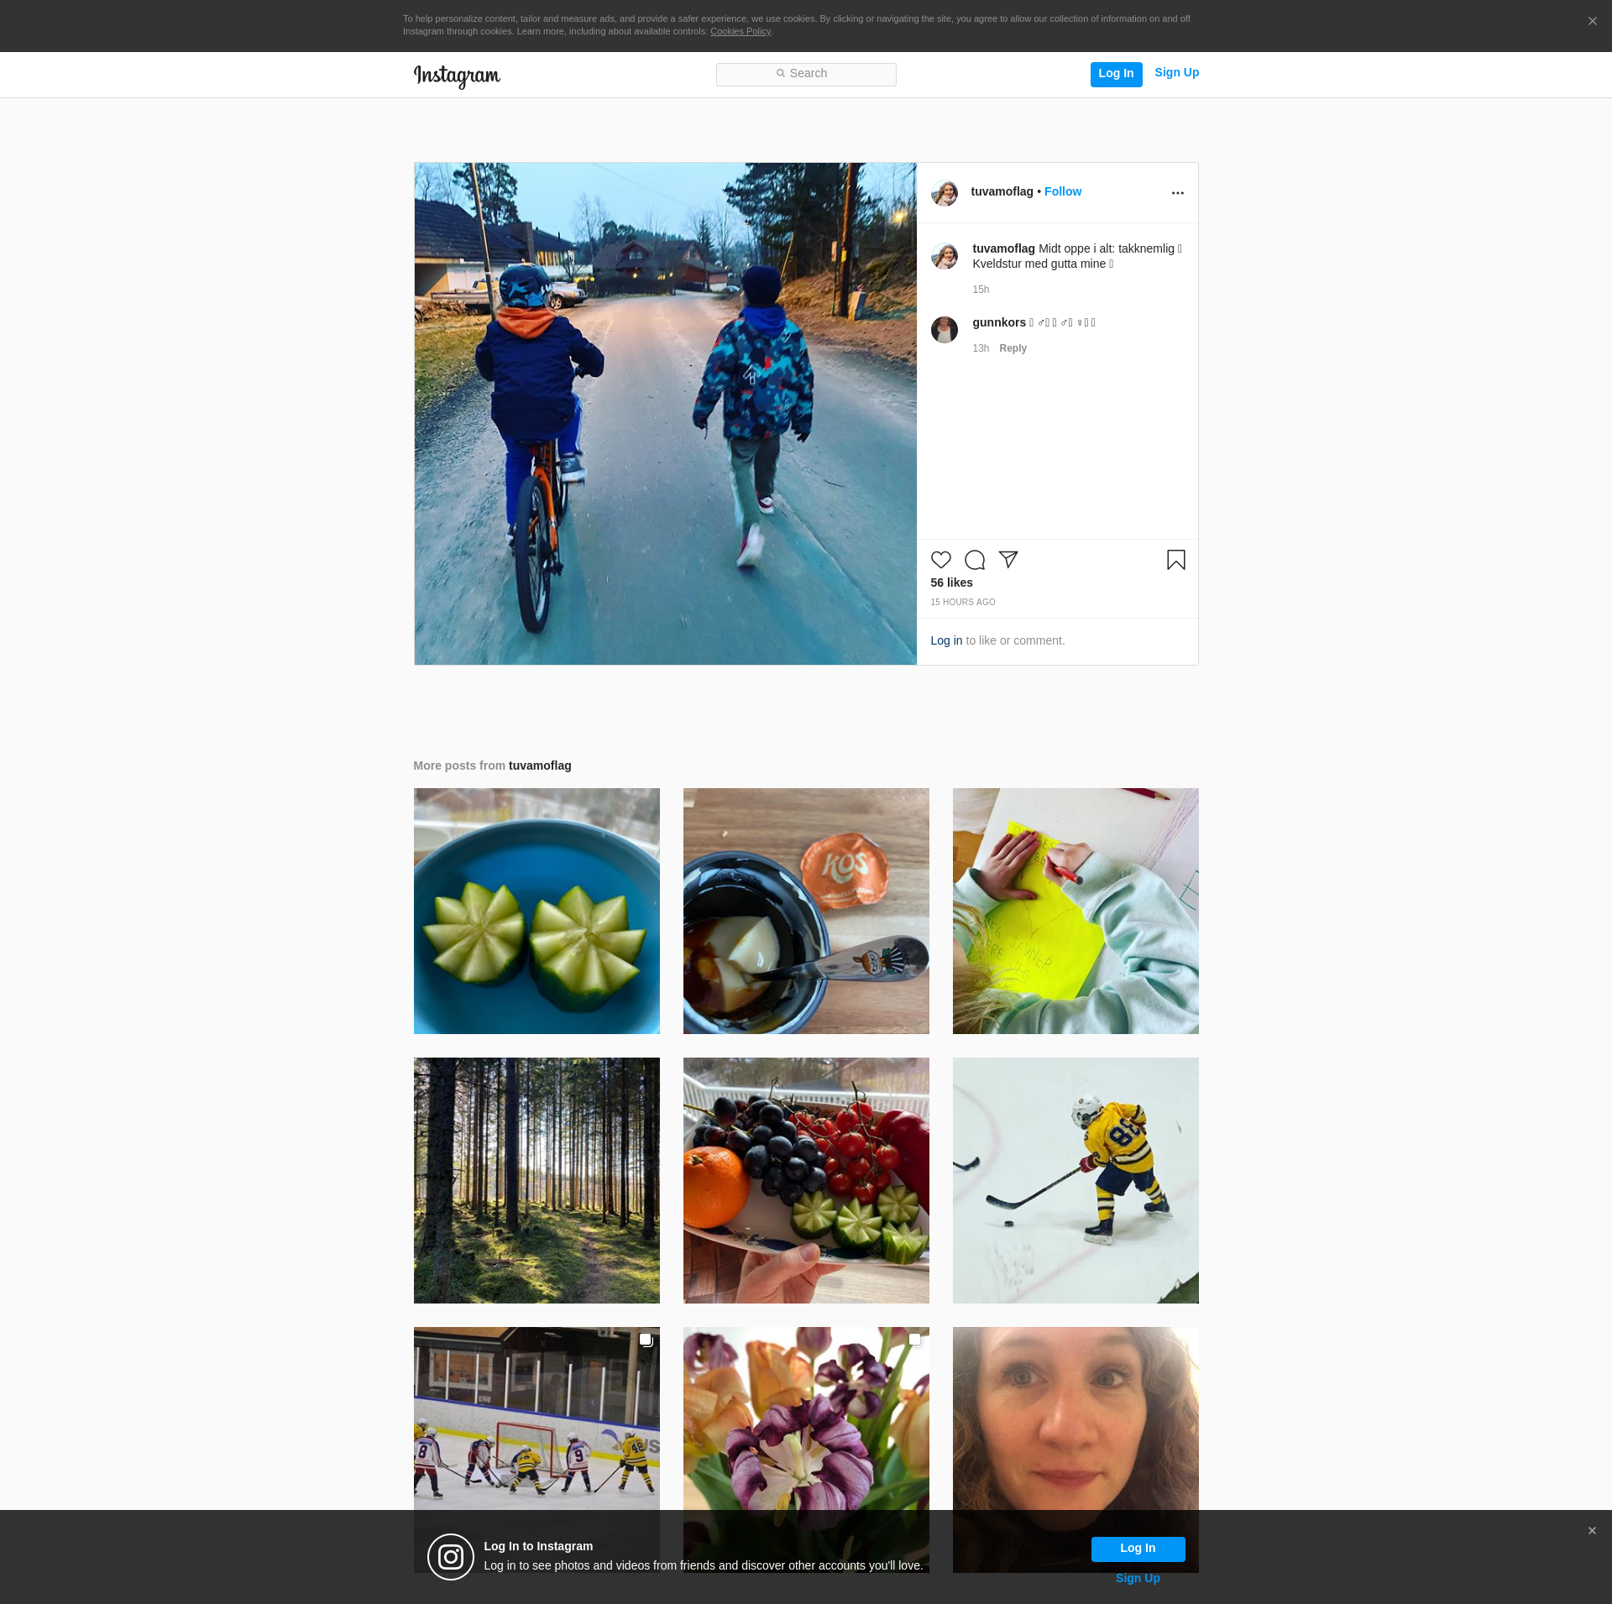Screen dimensions: 1612x1604
Task: Open the Cookies Policy link
Action: pos(740,32)
